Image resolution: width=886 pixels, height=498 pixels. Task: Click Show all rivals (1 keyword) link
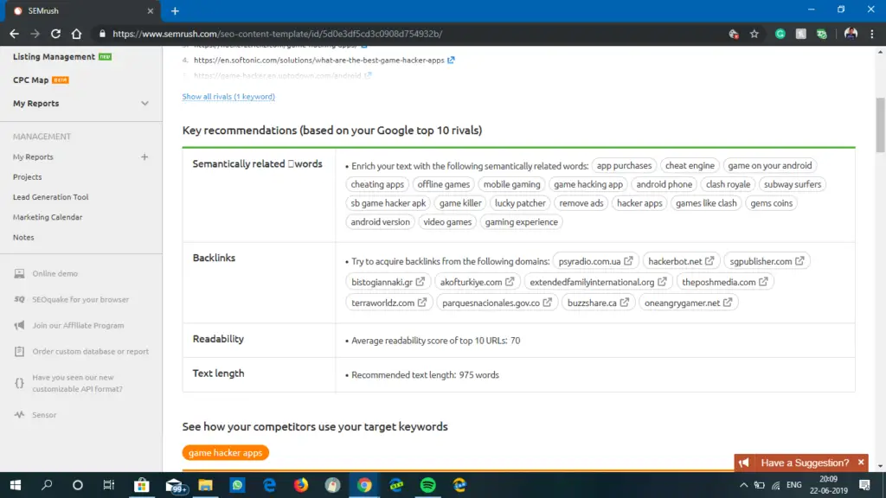pos(228,97)
